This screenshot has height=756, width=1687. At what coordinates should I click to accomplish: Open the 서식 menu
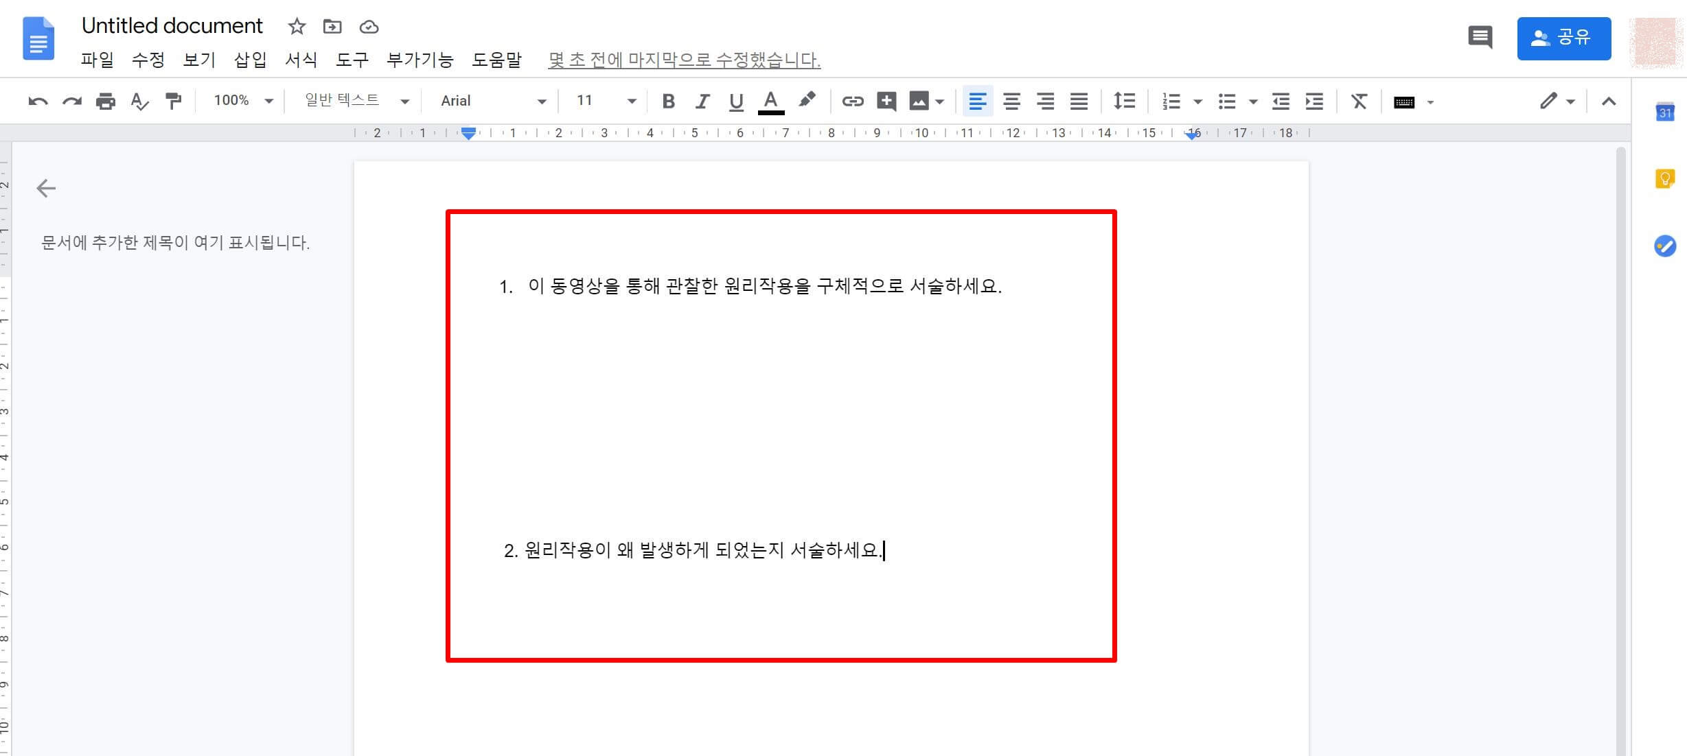click(301, 60)
